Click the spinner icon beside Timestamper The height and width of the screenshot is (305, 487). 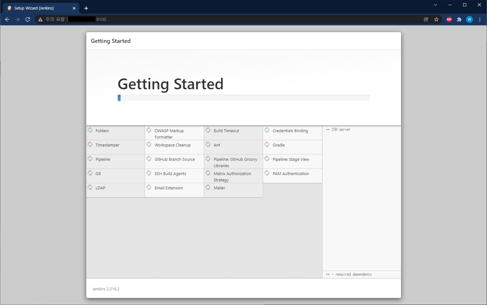90,144
